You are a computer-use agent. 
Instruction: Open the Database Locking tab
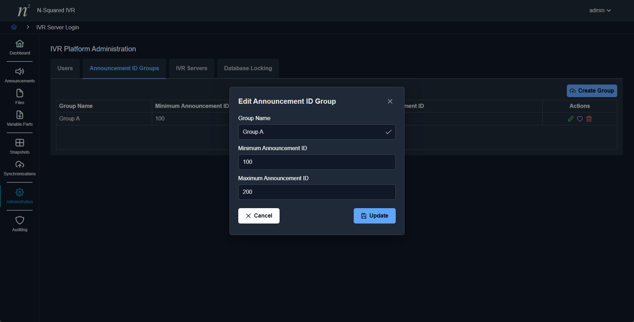(248, 68)
